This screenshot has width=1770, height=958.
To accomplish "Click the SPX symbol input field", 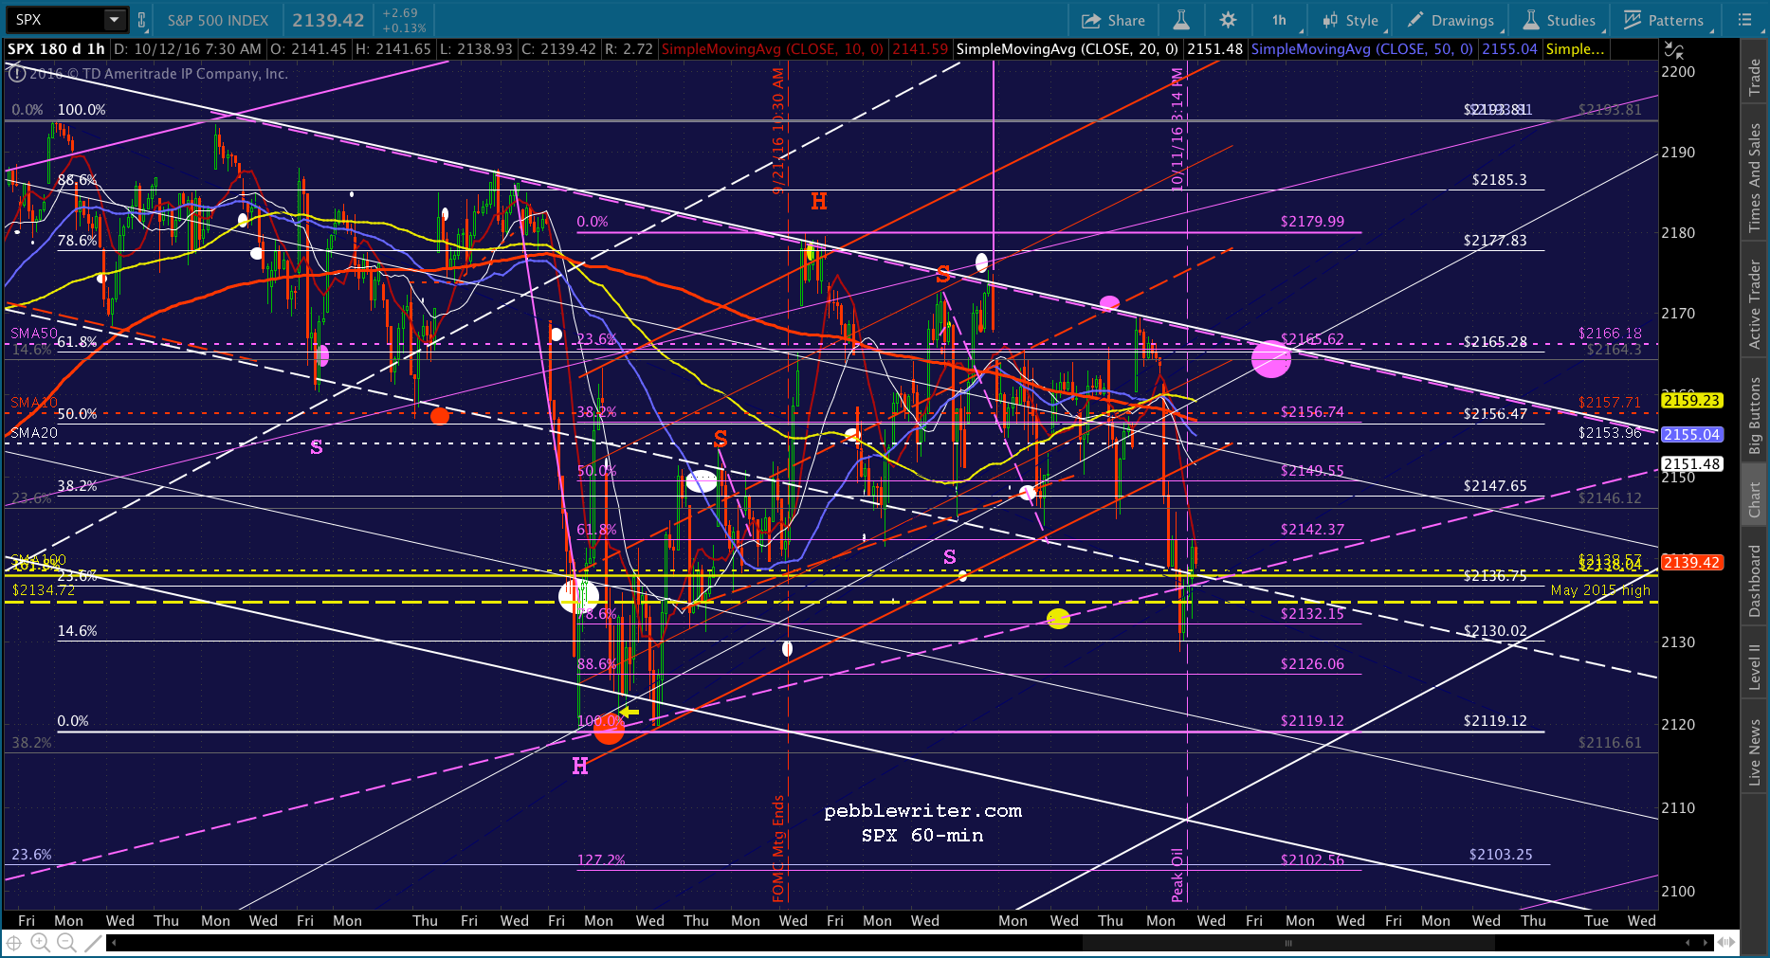I will 55,20.
